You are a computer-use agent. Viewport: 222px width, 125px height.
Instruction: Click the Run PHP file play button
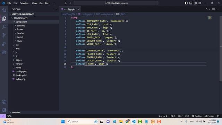click(206, 9)
